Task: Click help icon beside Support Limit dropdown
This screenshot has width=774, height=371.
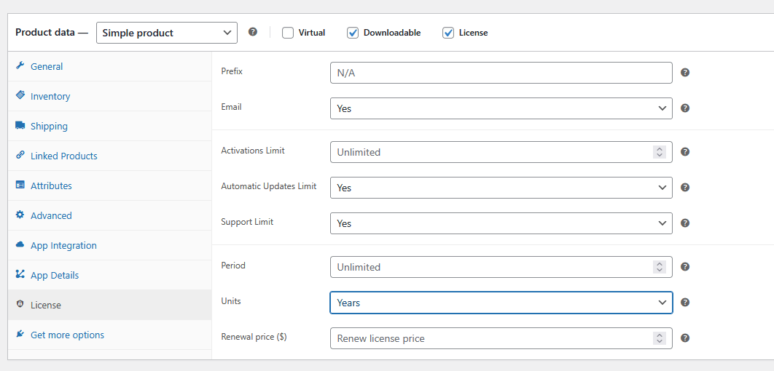Action: click(685, 223)
